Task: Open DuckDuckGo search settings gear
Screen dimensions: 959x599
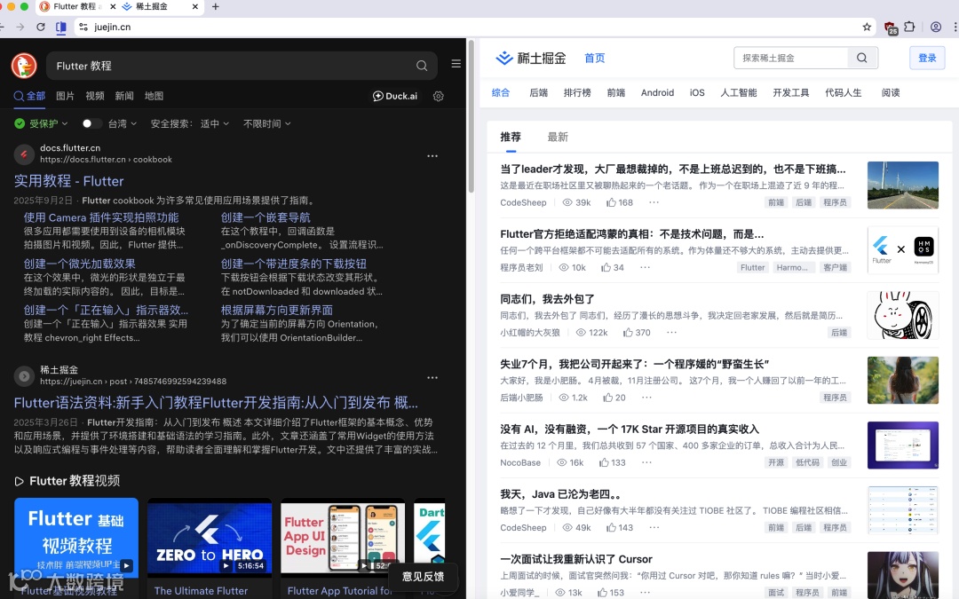Action: click(x=439, y=96)
